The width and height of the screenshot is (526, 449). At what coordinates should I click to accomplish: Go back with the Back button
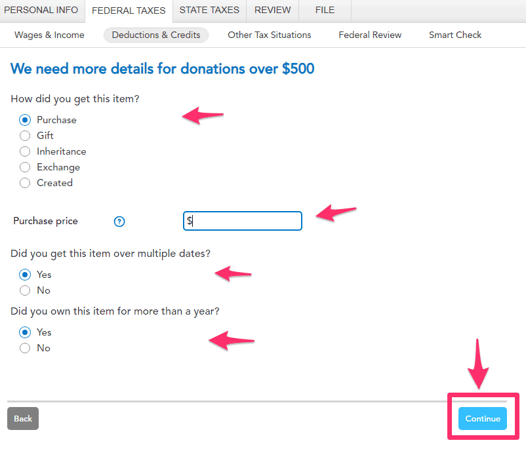23,418
